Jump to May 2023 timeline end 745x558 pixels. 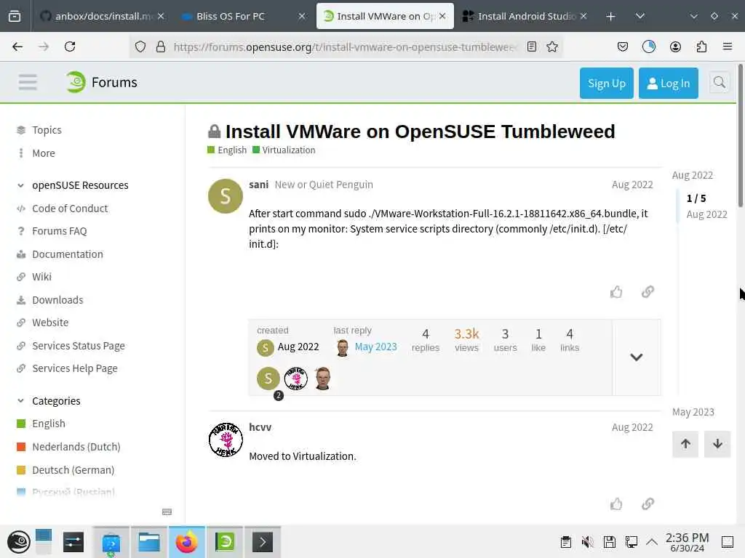(x=693, y=412)
